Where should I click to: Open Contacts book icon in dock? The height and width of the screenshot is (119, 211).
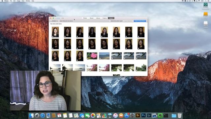pos(54,116)
